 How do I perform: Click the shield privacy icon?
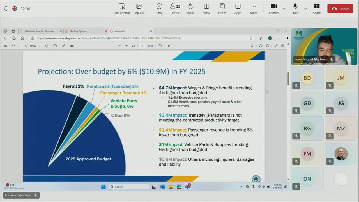pyautogui.click(x=6, y=9)
